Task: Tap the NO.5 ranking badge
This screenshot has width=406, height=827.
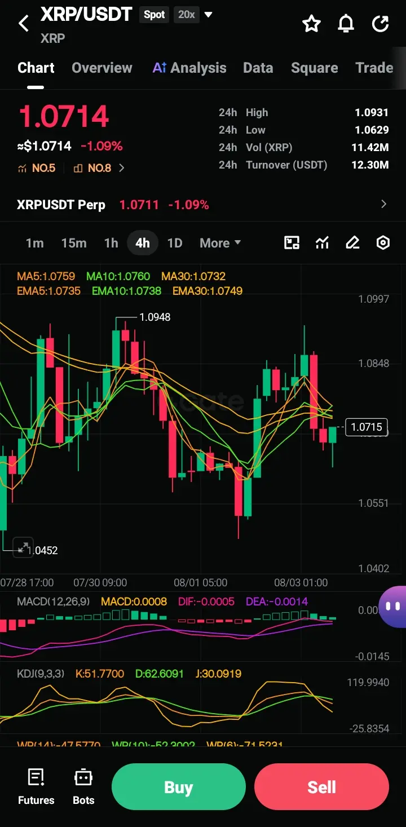Action: 37,168
